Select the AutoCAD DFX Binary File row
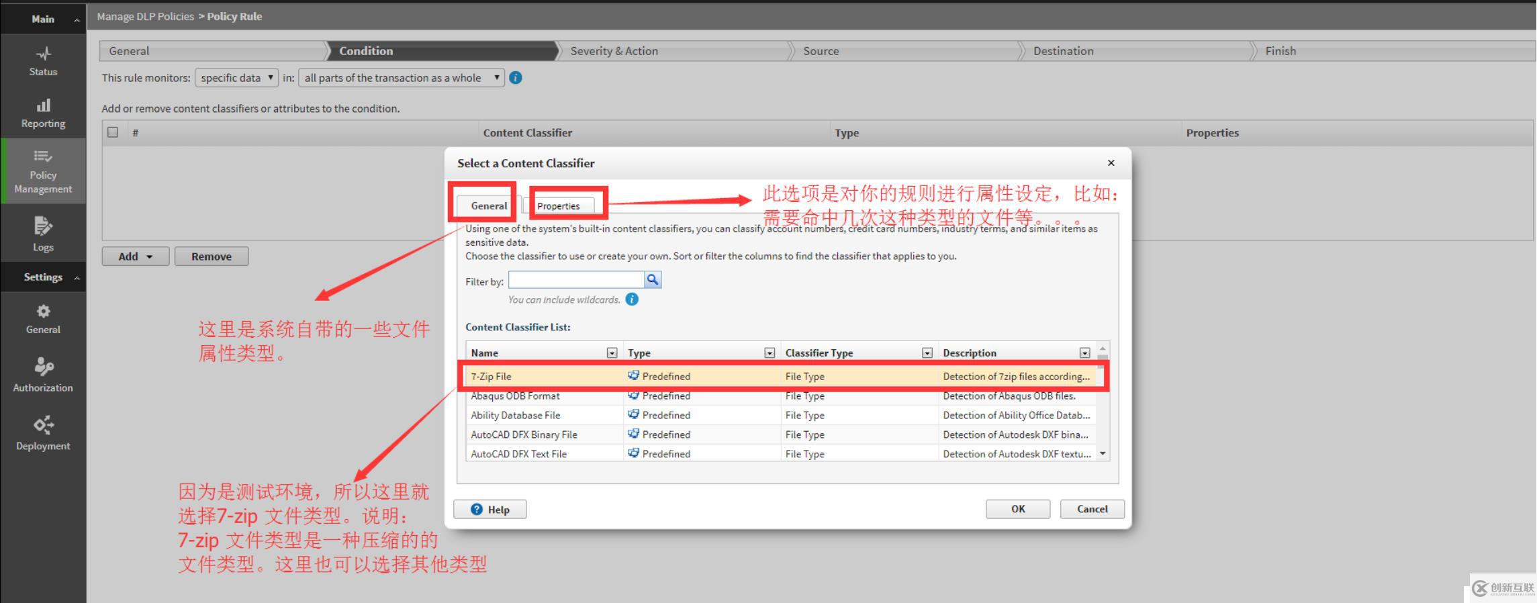 782,434
